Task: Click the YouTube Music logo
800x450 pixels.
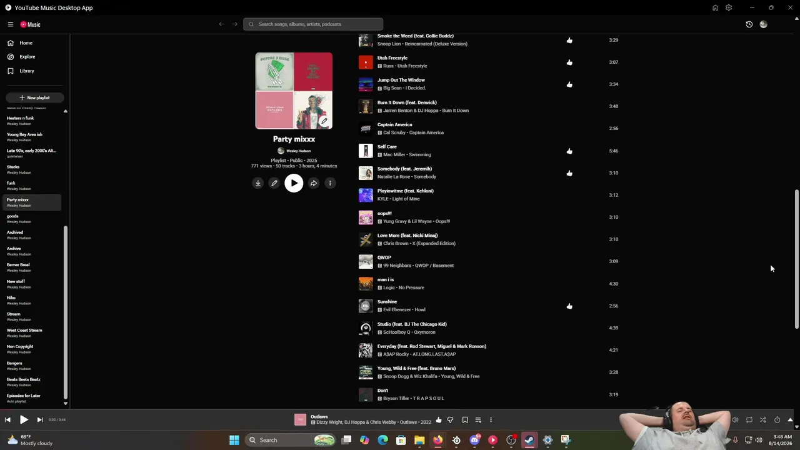Action: (30, 24)
